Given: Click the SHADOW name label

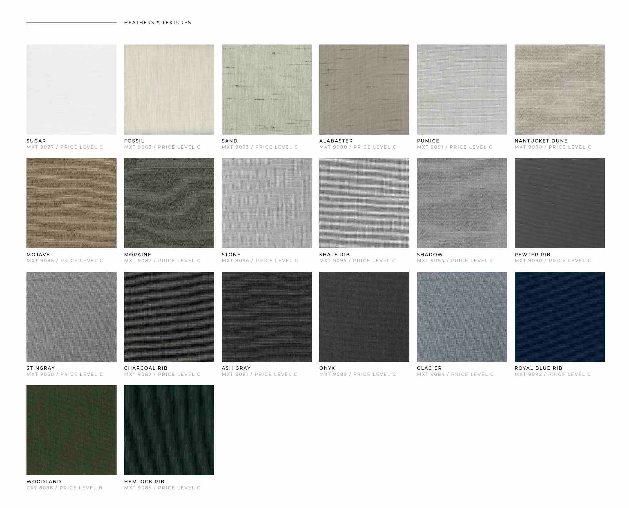Looking at the screenshot, I should [430, 255].
